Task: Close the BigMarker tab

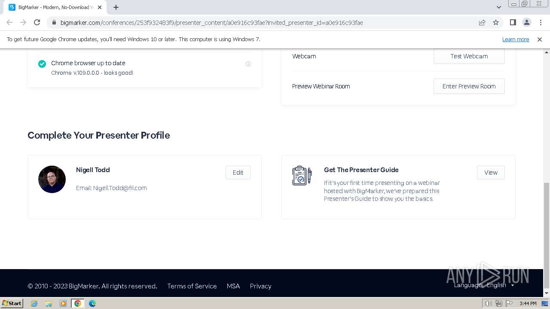Action: coord(100,7)
